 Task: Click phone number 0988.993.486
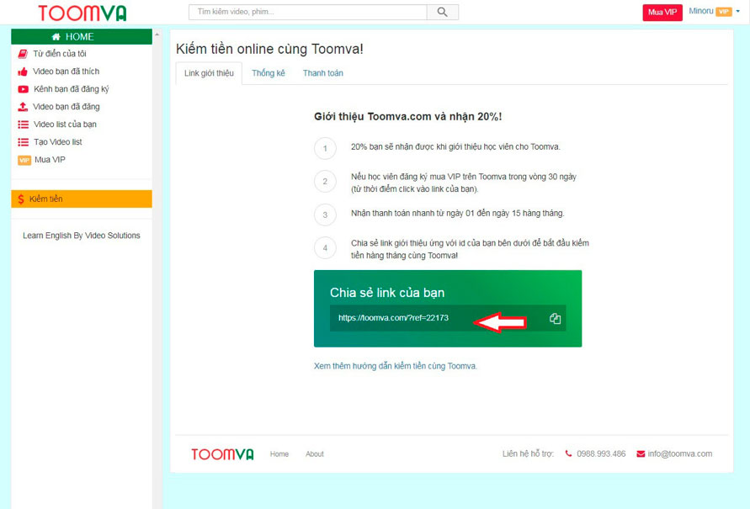point(601,454)
